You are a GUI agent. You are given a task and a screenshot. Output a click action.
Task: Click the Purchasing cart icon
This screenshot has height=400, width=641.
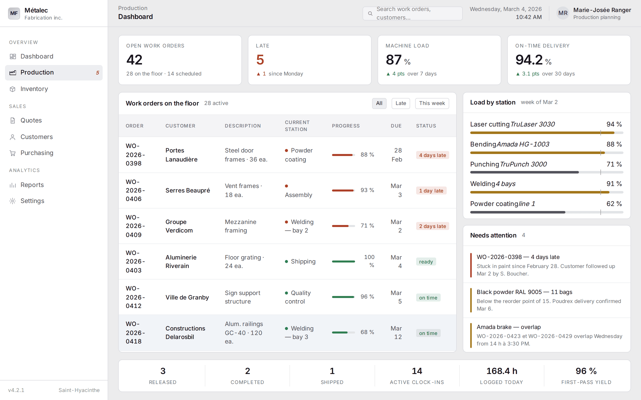13,153
